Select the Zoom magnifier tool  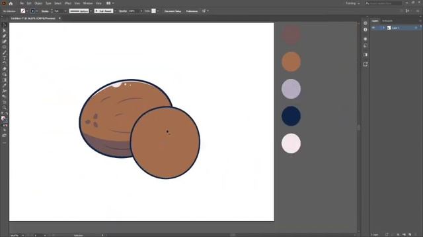pos(5,107)
